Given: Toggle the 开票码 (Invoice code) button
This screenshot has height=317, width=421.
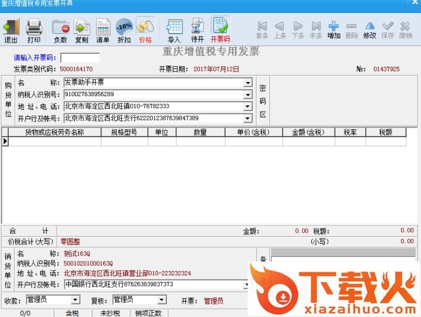Looking at the screenshot, I should pos(220,30).
